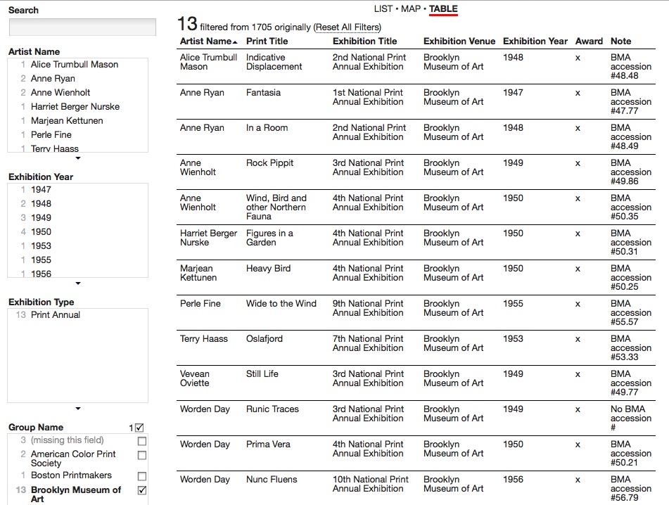Click the Indicative Displacement print title cell
669x505 pixels.
tap(274, 62)
